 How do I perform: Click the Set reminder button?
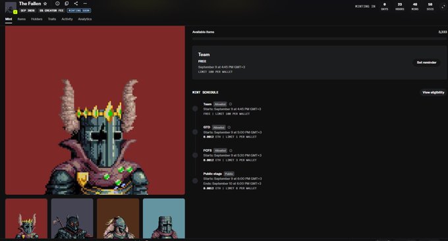tap(426, 63)
